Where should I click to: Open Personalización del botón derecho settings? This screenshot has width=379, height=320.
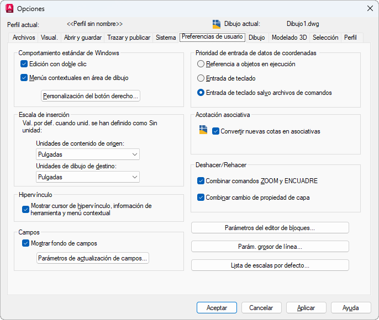[x=91, y=96]
